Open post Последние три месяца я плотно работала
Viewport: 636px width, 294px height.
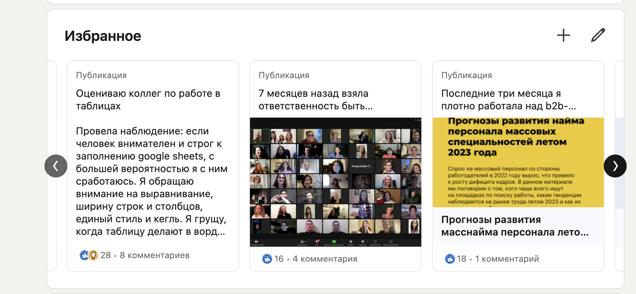coord(508,100)
